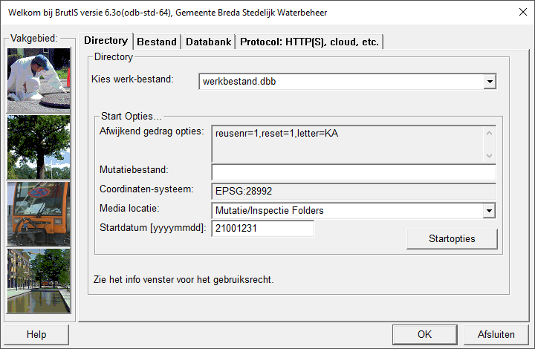Click the Coordinaten-systeem label
This screenshot has height=349, width=535.
tap(146, 189)
